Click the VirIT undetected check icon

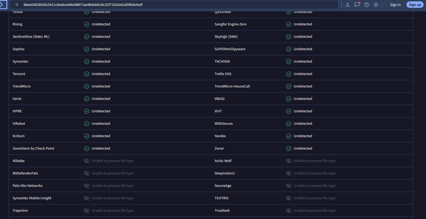[x=289, y=111]
